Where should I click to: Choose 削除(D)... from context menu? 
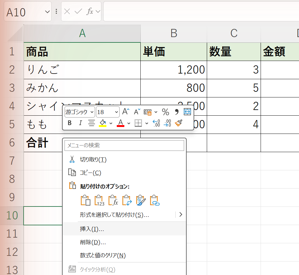point(124,242)
